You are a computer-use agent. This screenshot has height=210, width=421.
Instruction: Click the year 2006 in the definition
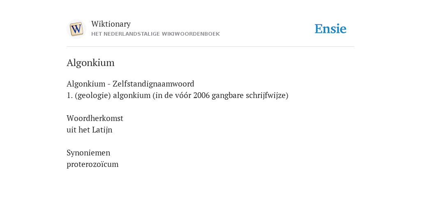pos(201,95)
